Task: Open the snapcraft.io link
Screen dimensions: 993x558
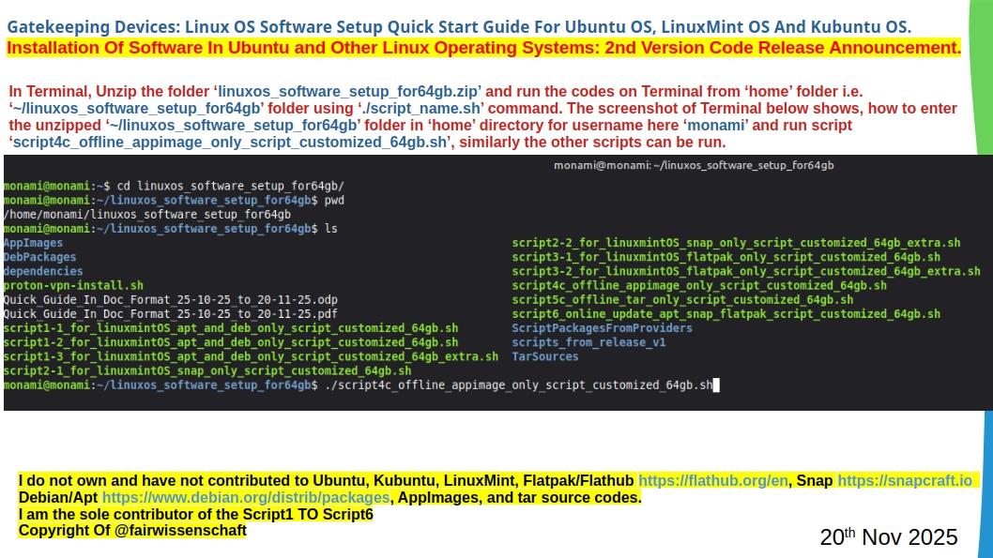Action: point(905,481)
